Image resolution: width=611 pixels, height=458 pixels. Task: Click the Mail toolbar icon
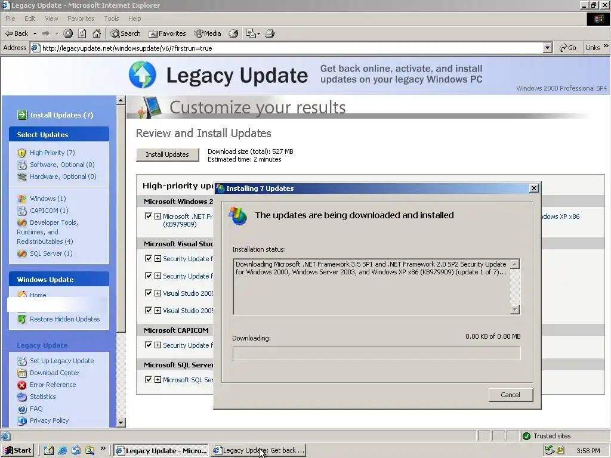251,33
